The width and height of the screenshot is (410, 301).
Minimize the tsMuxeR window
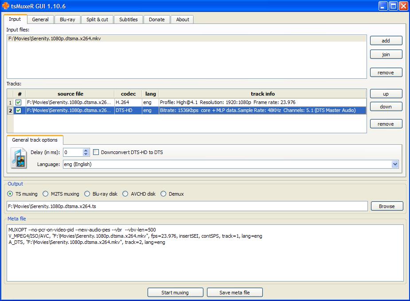383,6
